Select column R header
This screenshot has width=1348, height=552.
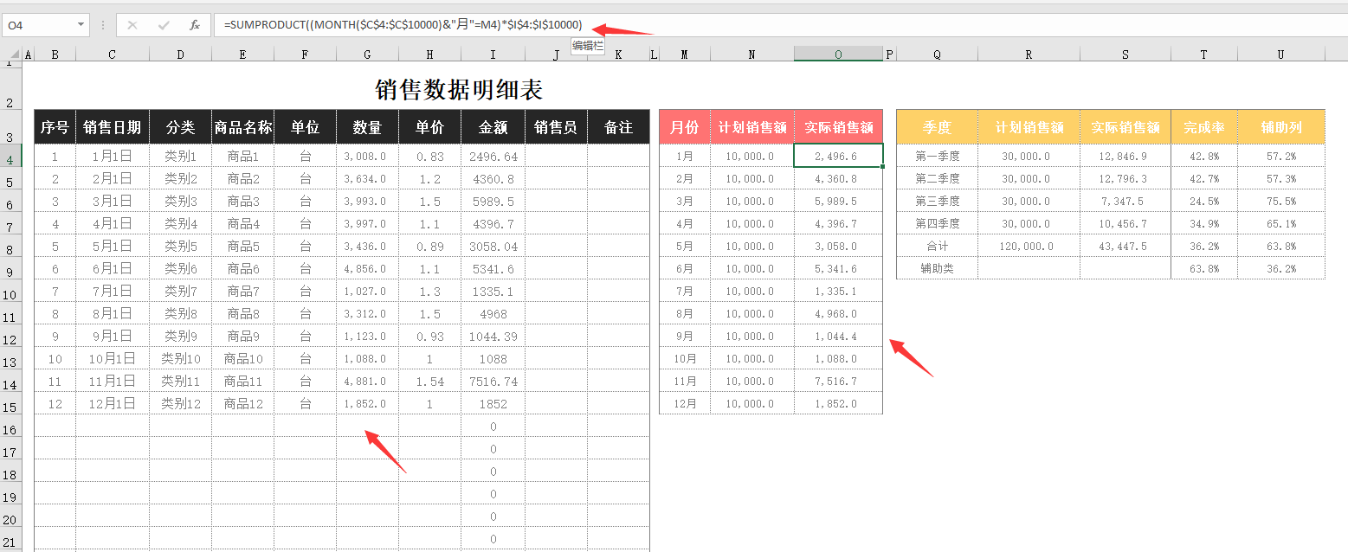pos(1029,55)
